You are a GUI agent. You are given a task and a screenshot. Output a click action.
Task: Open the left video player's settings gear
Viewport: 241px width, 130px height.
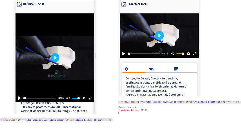tap(84, 98)
